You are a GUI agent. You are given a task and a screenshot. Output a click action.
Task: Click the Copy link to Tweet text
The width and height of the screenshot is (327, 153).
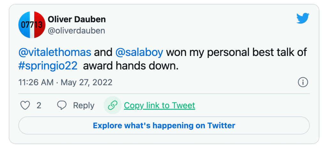160,106
